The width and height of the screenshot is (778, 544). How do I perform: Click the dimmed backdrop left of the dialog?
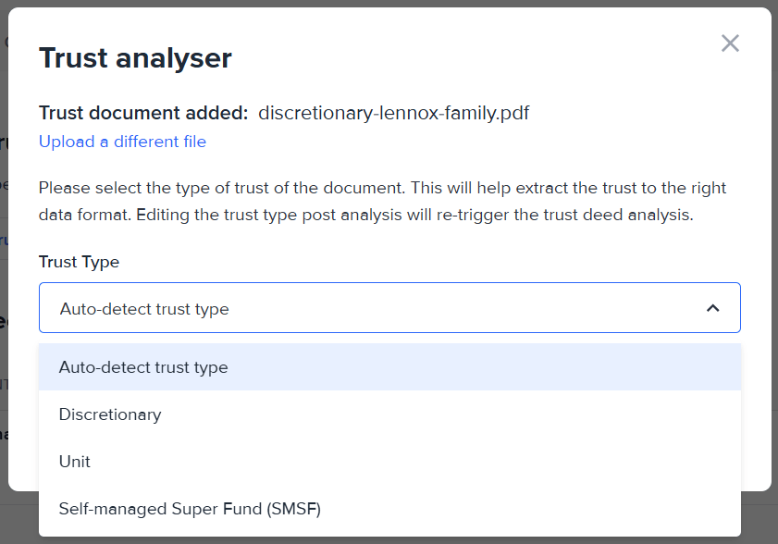click(x=4, y=278)
